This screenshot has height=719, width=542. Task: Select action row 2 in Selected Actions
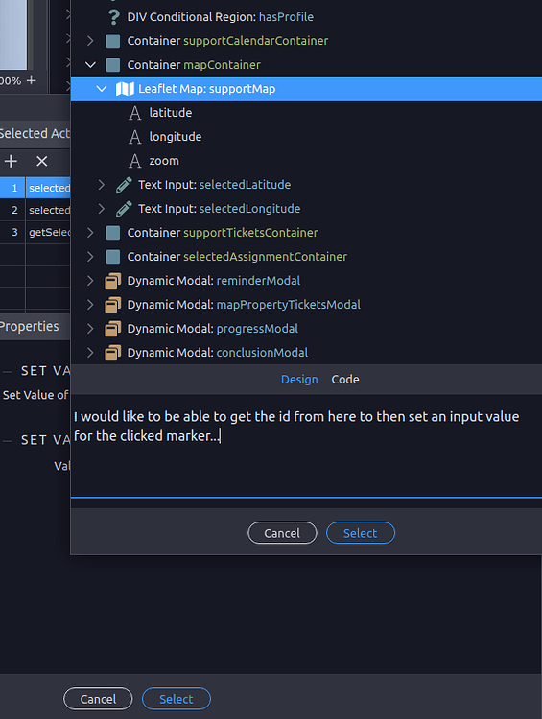(35, 210)
